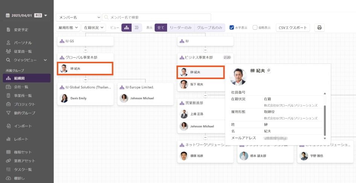Open レポート from the sidebar menu
Screen dimensions: 356x183
(21, 139)
